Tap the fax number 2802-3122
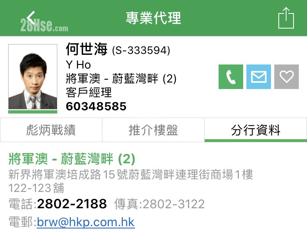Image resolution: width=307 pixels, height=236 pixels. point(174,204)
